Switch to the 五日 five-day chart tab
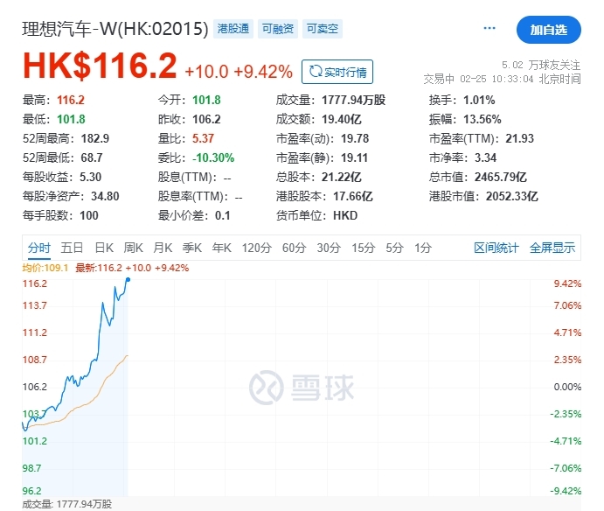The image size is (604, 511). click(73, 248)
